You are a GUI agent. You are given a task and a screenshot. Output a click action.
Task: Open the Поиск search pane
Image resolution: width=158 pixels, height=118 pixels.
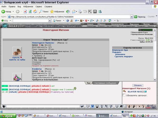44,12
